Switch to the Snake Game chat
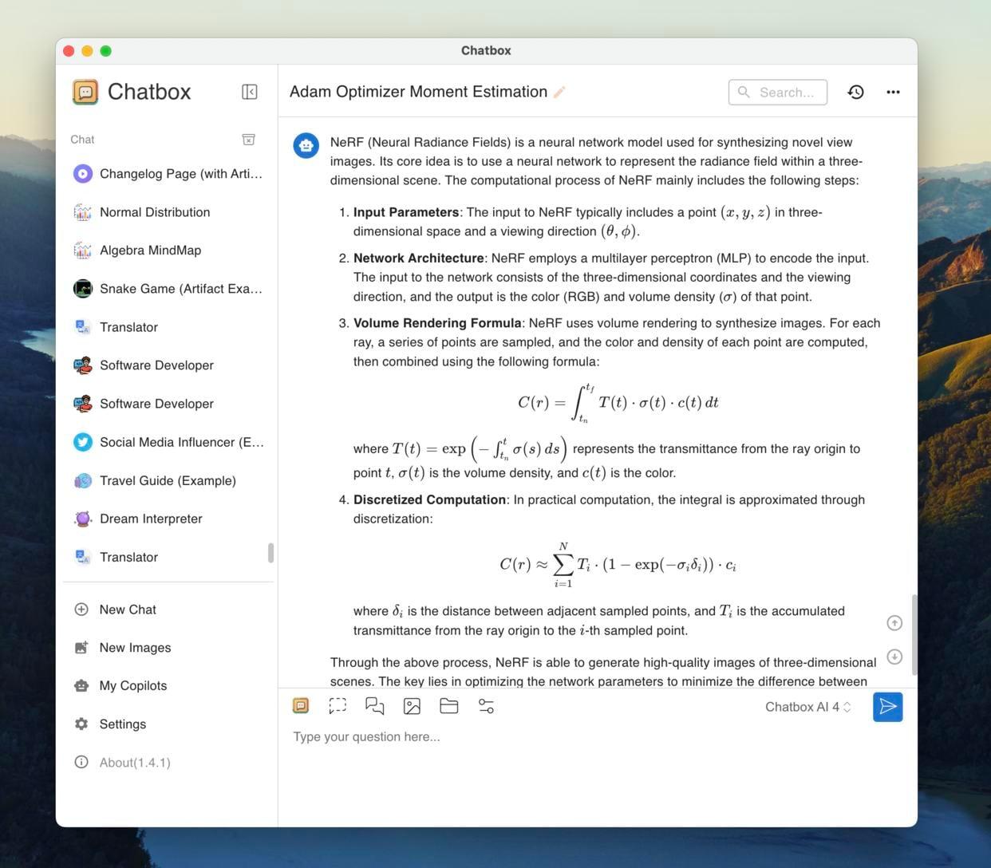Viewport: 991px width, 868px height. (172, 288)
